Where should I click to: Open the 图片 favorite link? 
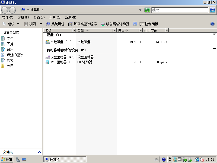[7, 44]
